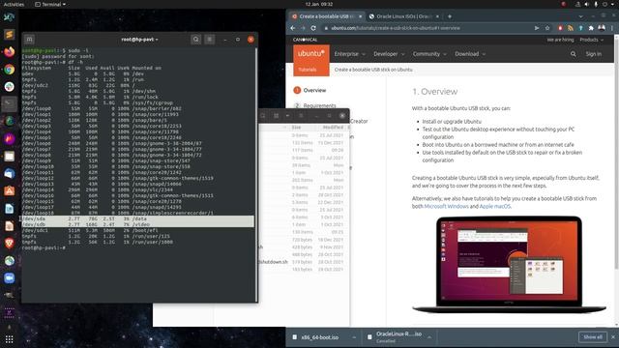Go forward in the Chrome browser
Screen dimensions: 619x348
click(303, 28)
